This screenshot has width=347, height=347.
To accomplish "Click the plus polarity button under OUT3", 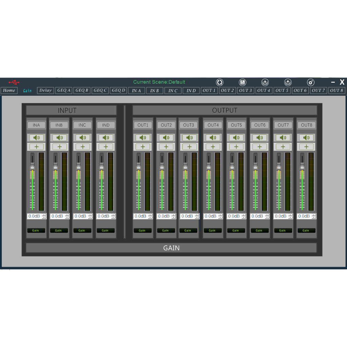I will click(x=189, y=146).
